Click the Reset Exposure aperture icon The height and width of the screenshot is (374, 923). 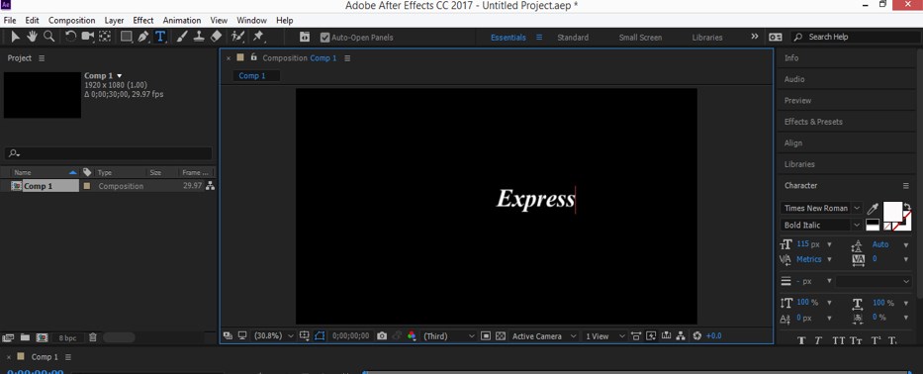pyautogui.click(x=697, y=335)
